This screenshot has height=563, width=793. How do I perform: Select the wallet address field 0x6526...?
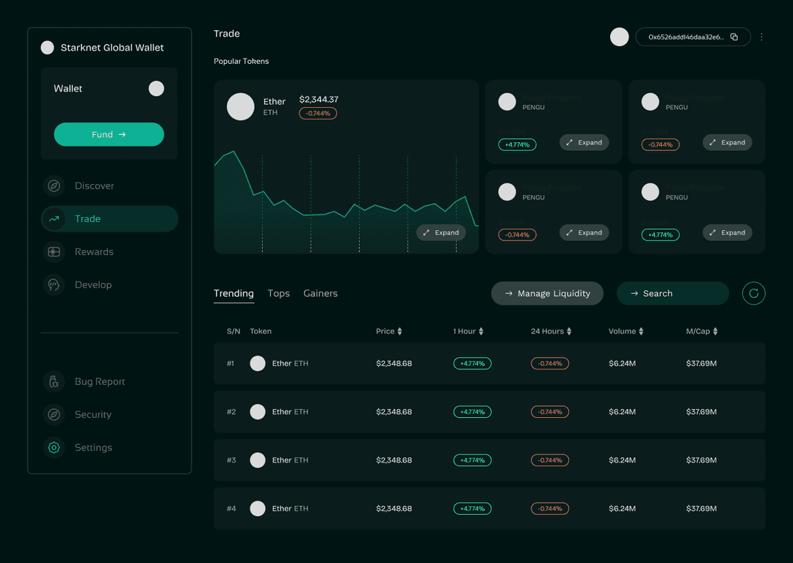(x=687, y=36)
